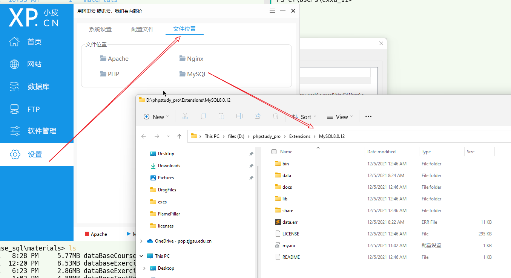Switch to the 配置文件 tab

tap(143, 29)
